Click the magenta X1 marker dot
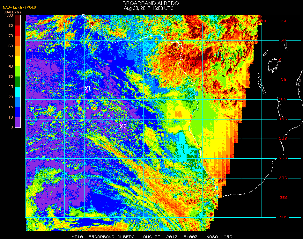The image size is (303, 239). (x=87, y=92)
